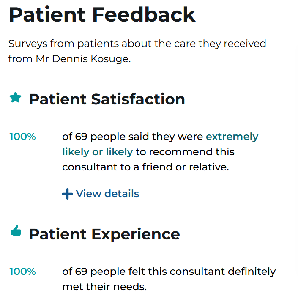Expand satisfaction details via View details text
Viewport: 298px width, 299px height.
click(107, 194)
